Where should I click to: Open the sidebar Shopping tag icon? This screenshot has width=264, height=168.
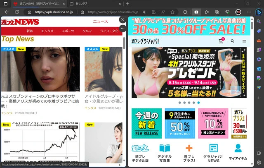tap(259, 31)
